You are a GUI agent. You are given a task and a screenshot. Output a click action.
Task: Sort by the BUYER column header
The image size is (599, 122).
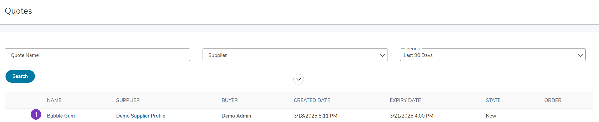230,100
